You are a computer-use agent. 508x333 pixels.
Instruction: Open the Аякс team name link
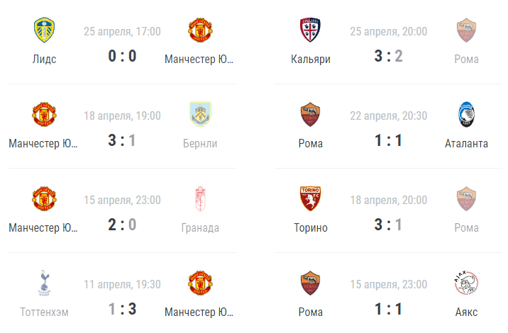pyautogui.click(x=466, y=312)
